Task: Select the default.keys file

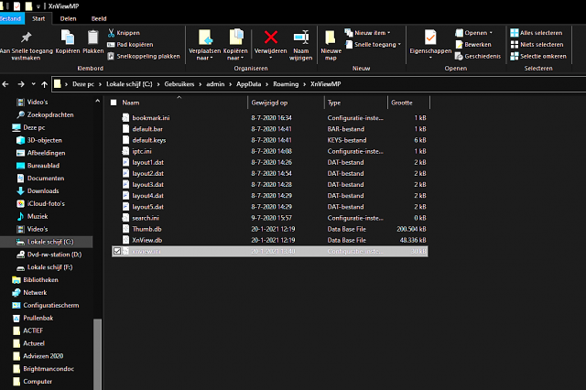Action: click(x=269, y=140)
